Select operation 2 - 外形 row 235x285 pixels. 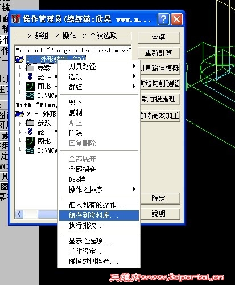(42, 114)
